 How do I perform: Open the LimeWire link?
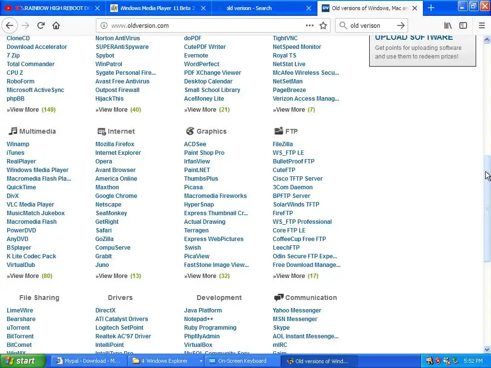point(20,310)
